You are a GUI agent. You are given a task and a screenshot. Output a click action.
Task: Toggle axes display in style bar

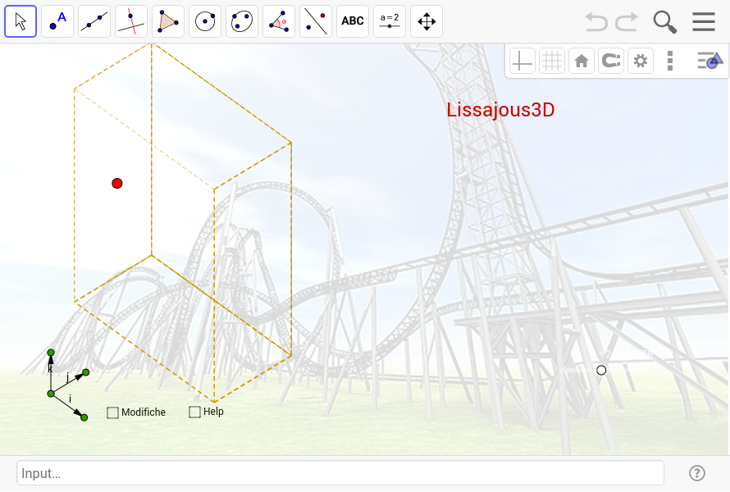coord(522,61)
